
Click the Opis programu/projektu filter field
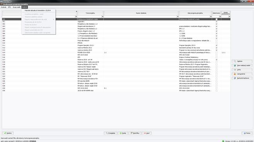194,17
